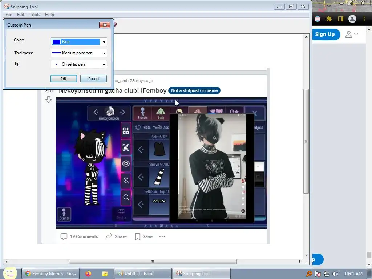The height and width of the screenshot is (279, 372).
Task: Click Share in the snipped post
Action: coord(116,236)
